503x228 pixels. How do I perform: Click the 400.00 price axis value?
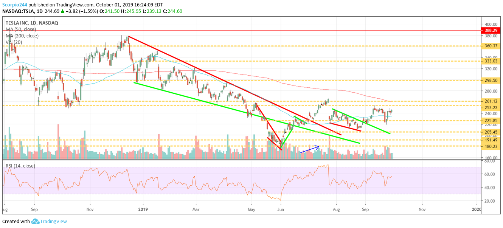coord(491,24)
